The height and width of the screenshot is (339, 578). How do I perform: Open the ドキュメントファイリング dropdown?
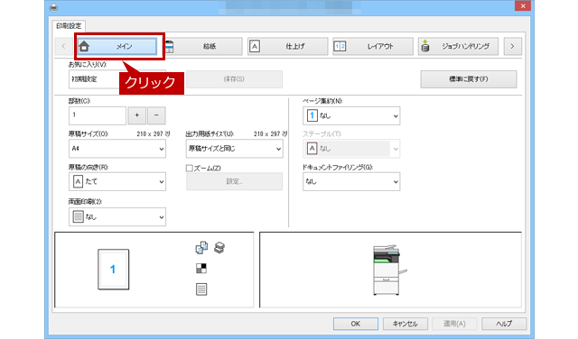tap(351, 182)
